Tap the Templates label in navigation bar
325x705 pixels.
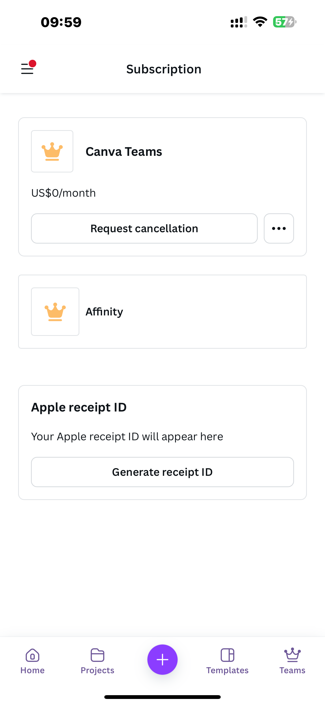click(227, 670)
